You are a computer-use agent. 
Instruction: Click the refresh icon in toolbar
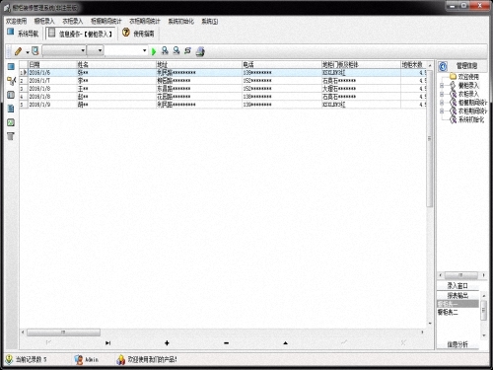click(x=187, y=51)
